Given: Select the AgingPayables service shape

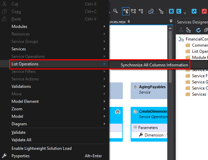Looking at the screenshot, I should point(149,91).
